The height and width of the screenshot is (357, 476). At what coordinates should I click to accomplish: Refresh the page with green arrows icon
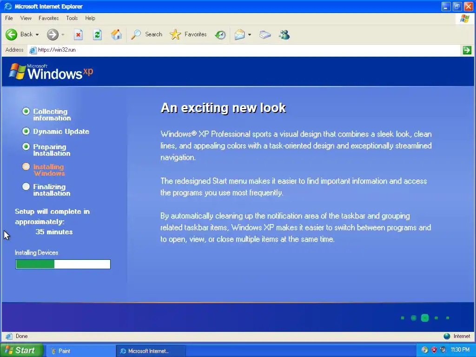97,34
